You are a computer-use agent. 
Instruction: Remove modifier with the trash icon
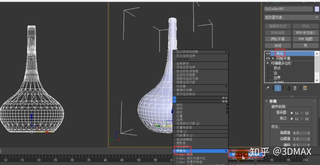pyautogui.click(x=295, y=88)
